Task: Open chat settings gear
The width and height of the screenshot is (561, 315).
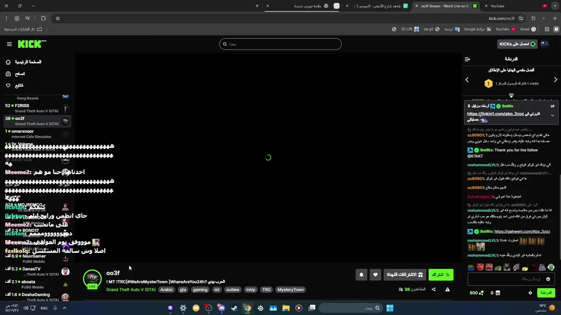Action: (x=530, y=293)
